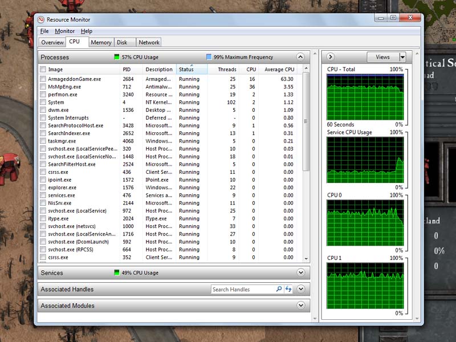This screenshot has height=342, width=456.
Task: Check the taskmgr.exe process checkbox
Action: (43, 141)
